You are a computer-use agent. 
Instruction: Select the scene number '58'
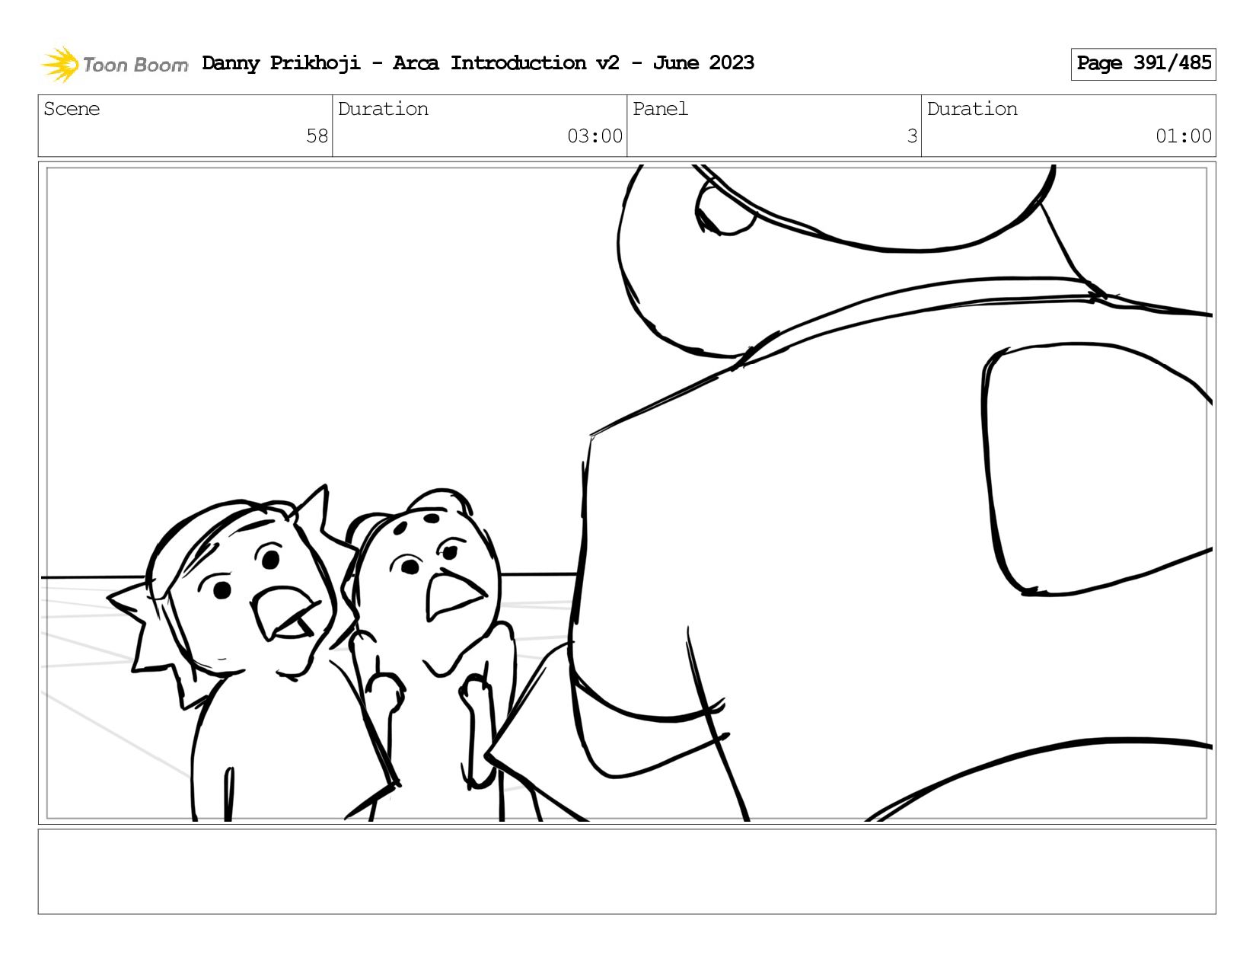coord(317,136)
